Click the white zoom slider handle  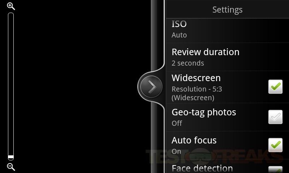pos(11,157)
